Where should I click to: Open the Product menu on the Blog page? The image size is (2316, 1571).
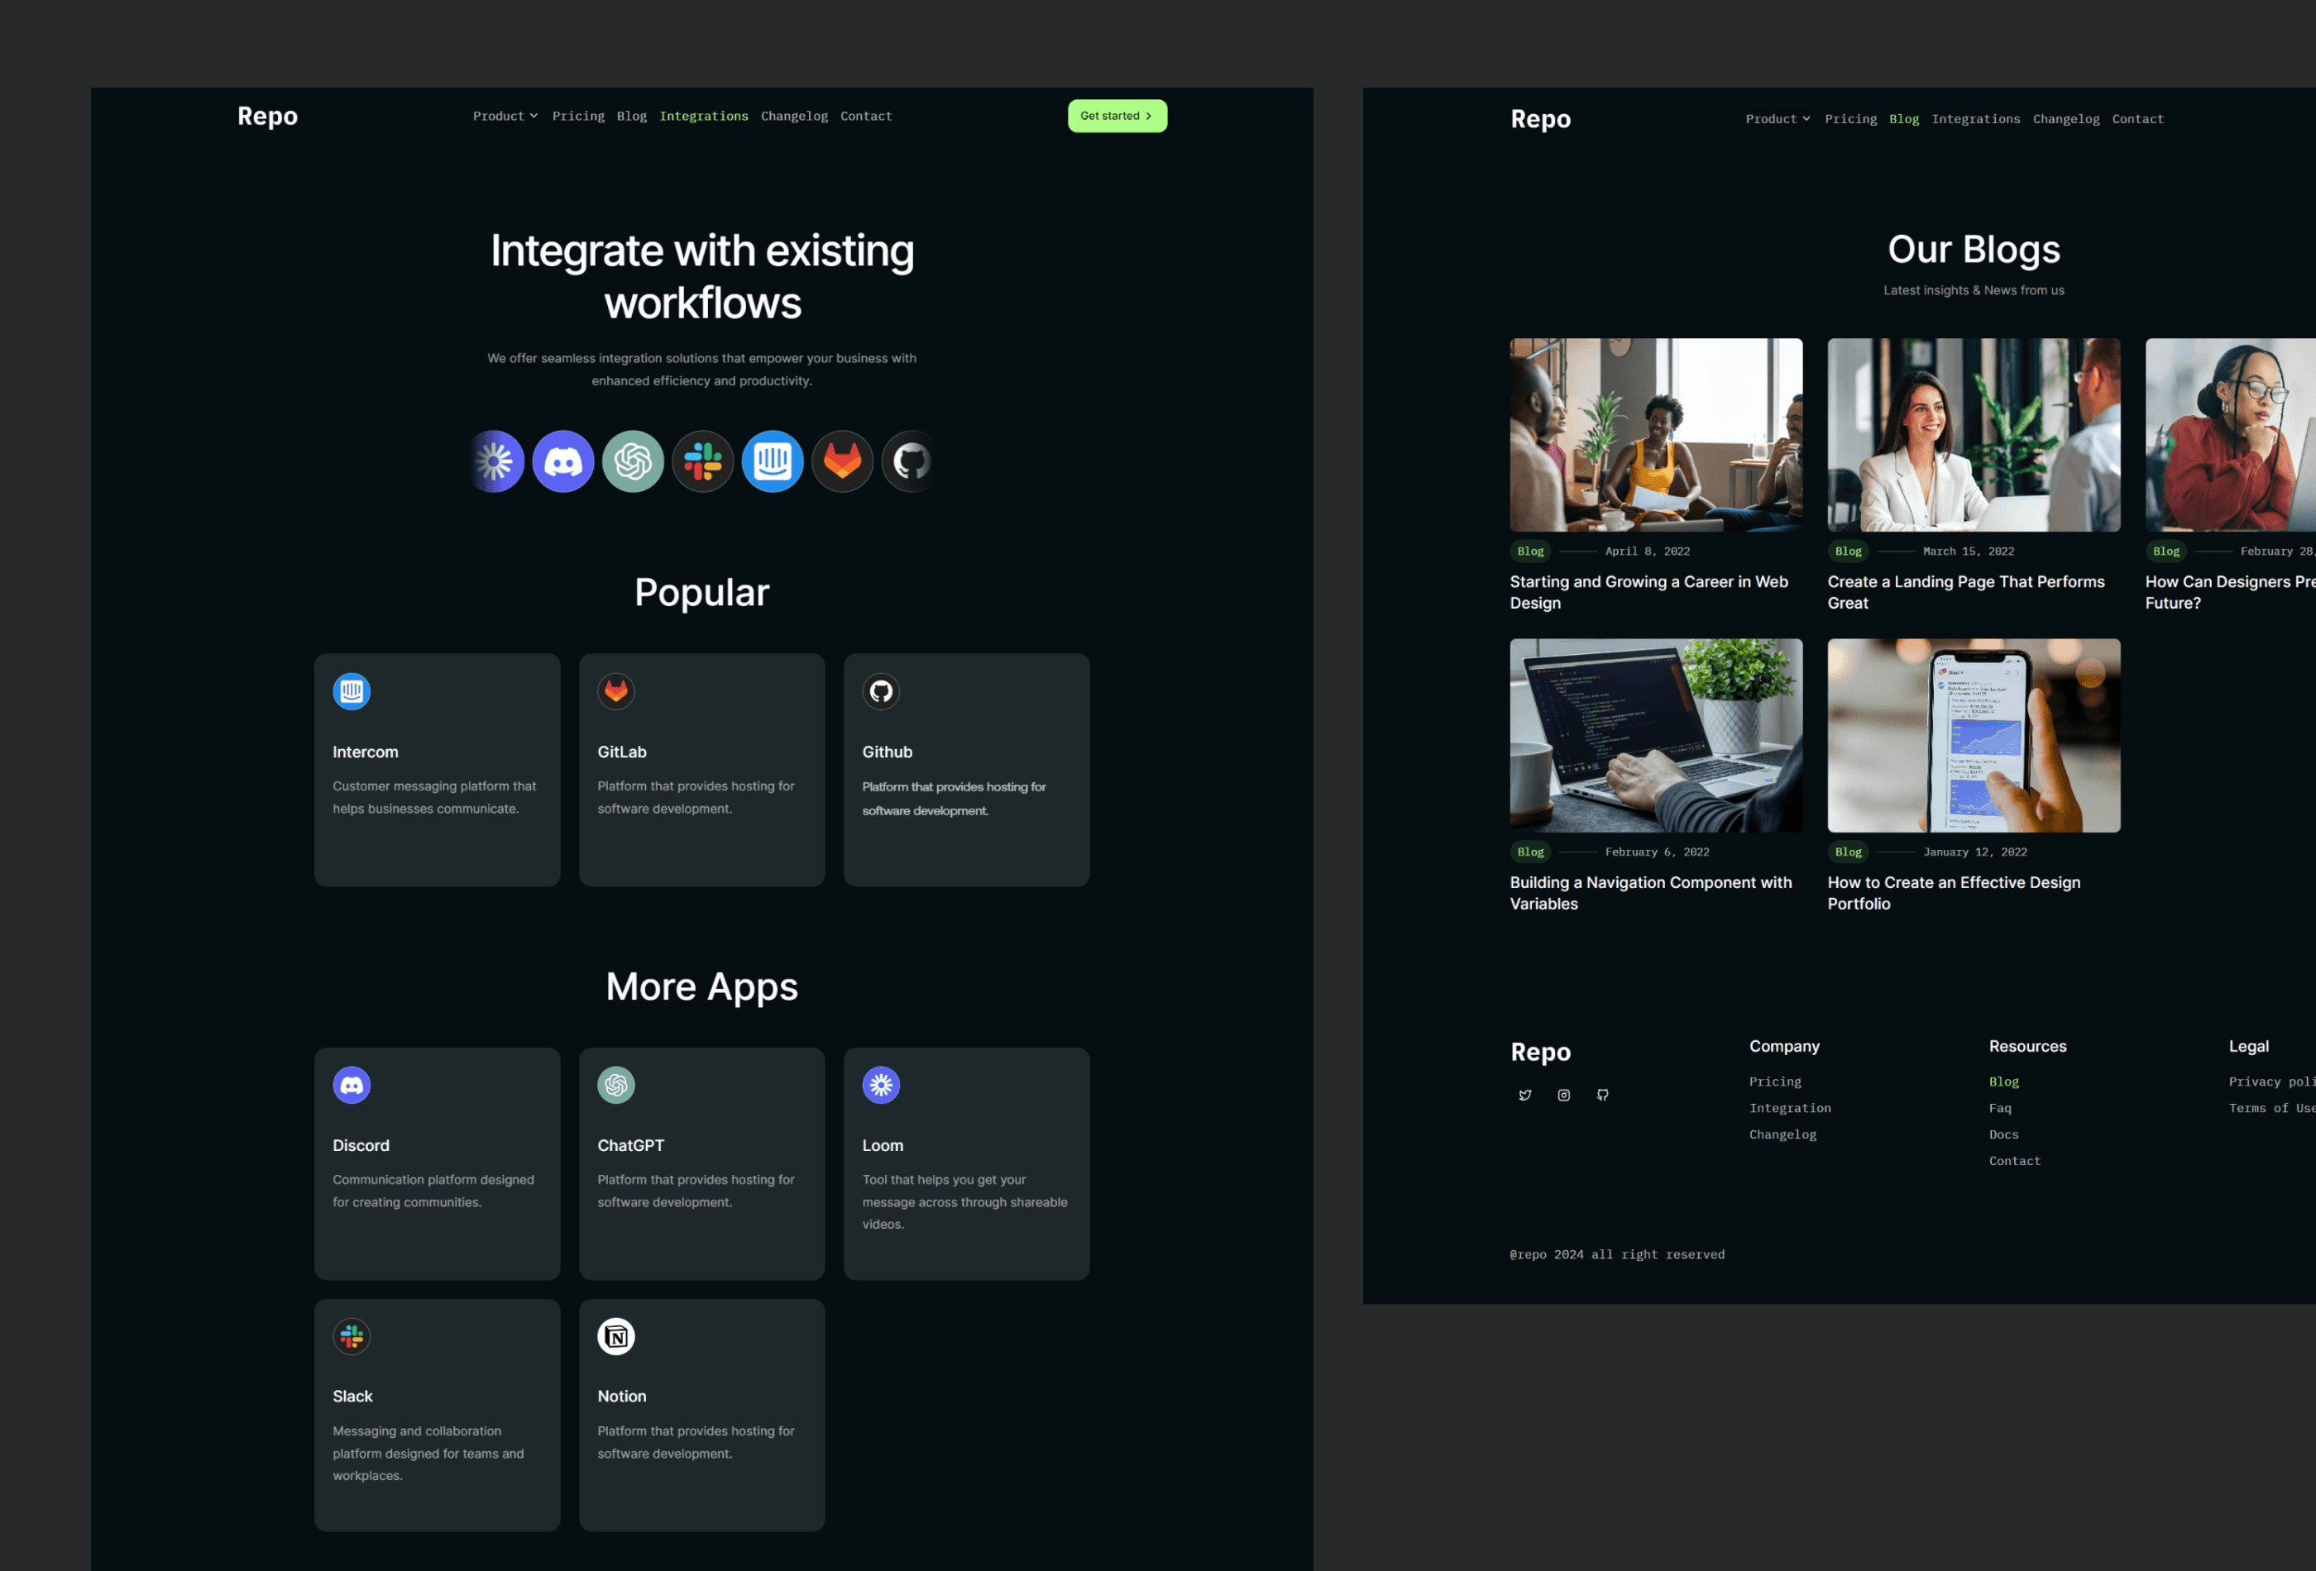pos(1777,118)
